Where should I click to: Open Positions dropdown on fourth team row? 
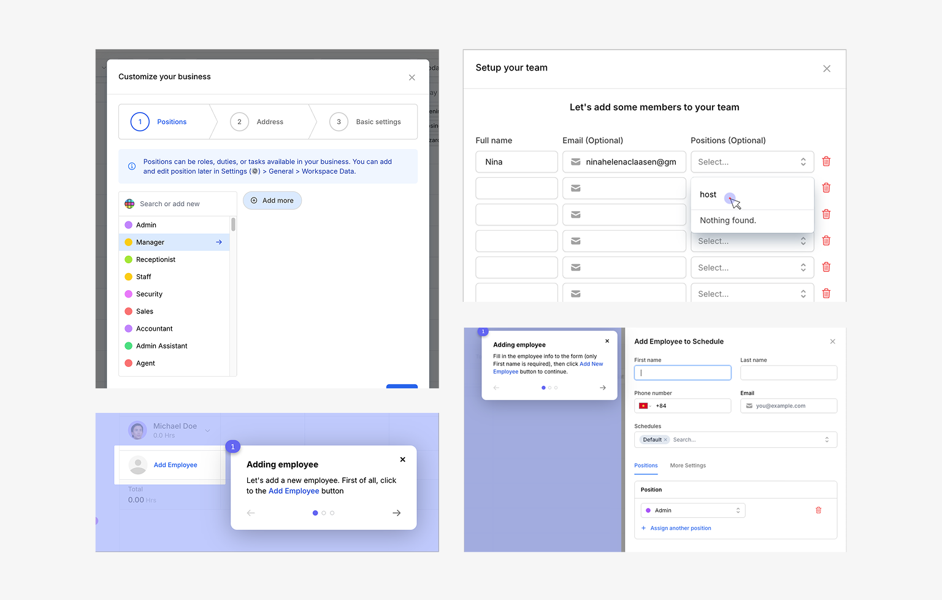752,242
